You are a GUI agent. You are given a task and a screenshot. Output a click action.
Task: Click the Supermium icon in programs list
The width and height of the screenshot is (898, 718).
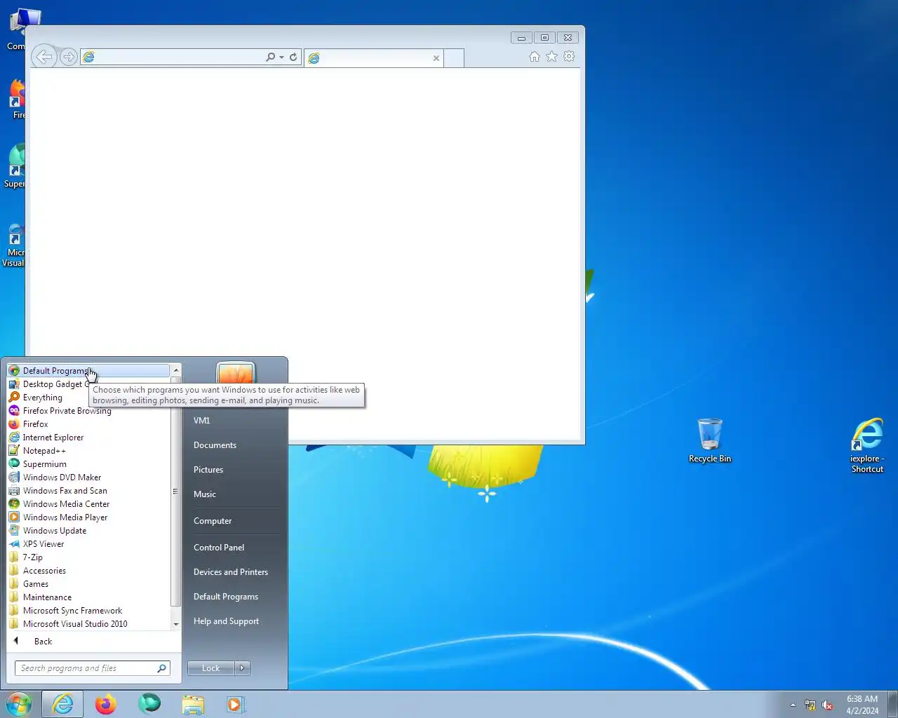pos(14,463)
